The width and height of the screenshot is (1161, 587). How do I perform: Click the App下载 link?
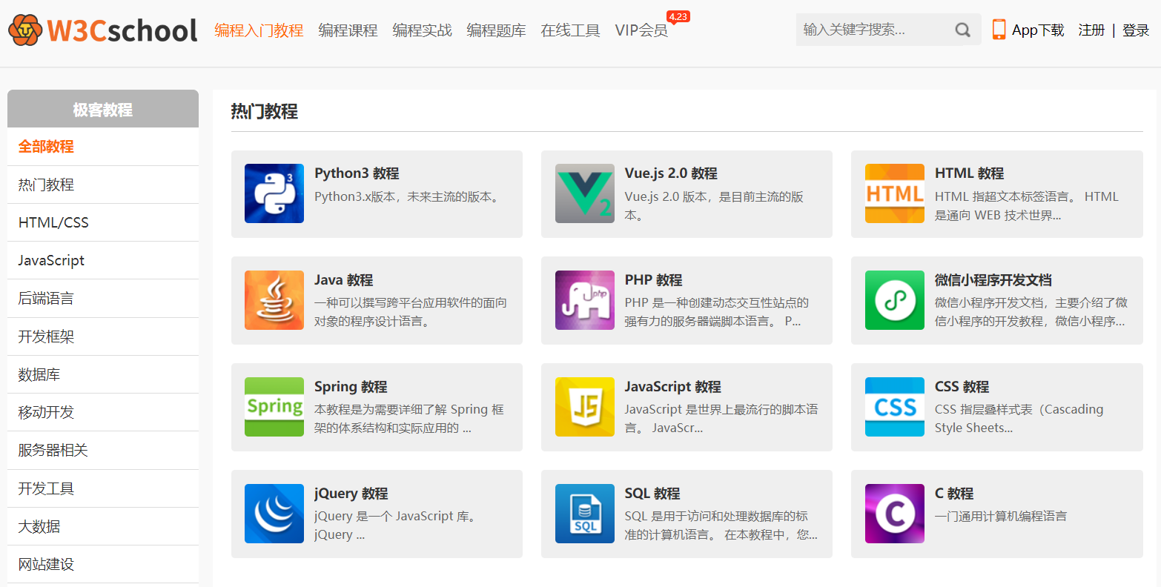(x=1038, y=30)
